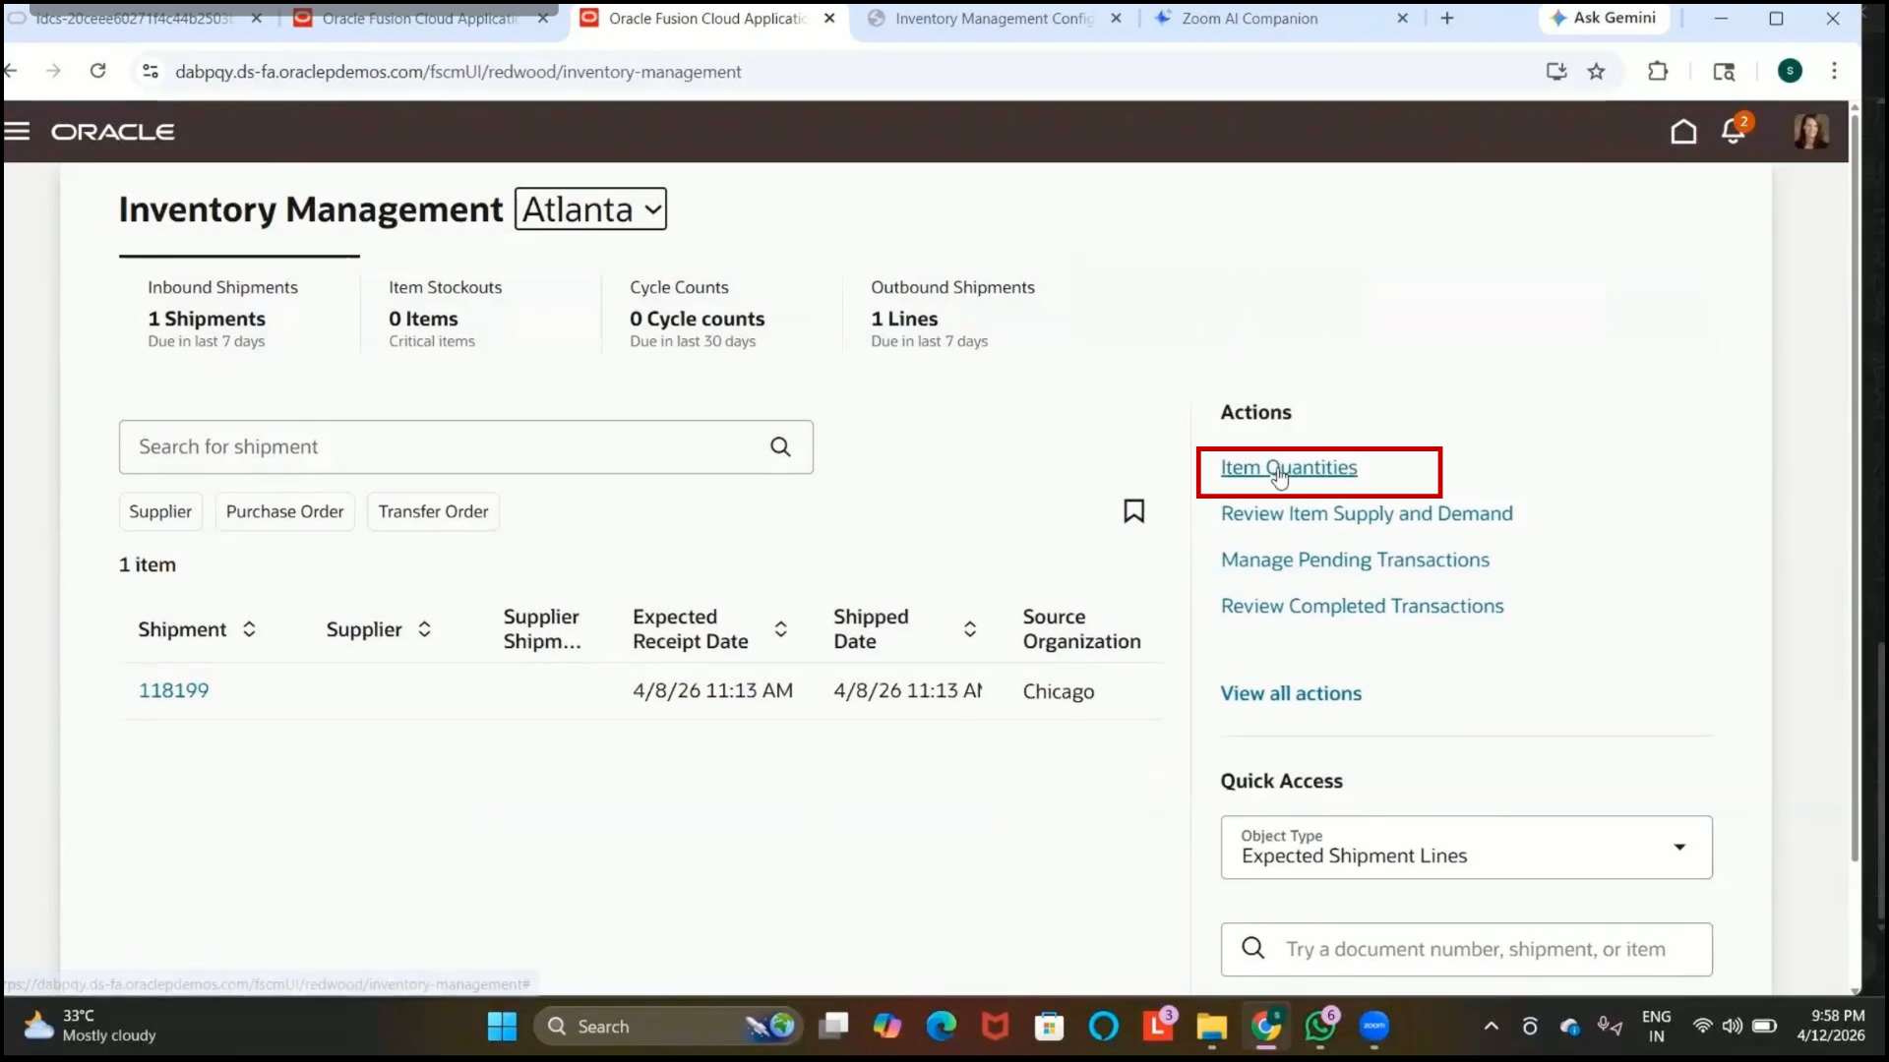This screenshot has height=1062, width=1889.
Task: Click View all actions link
Action: (x=1291, y=693)
